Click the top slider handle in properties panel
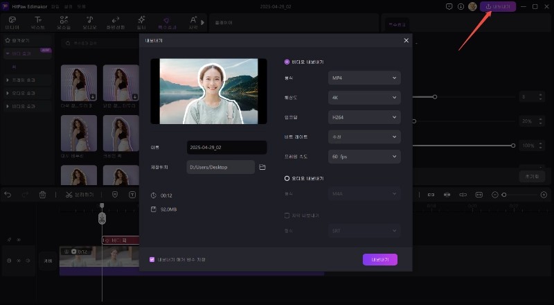554x305 pixels. tap(435, 96)
